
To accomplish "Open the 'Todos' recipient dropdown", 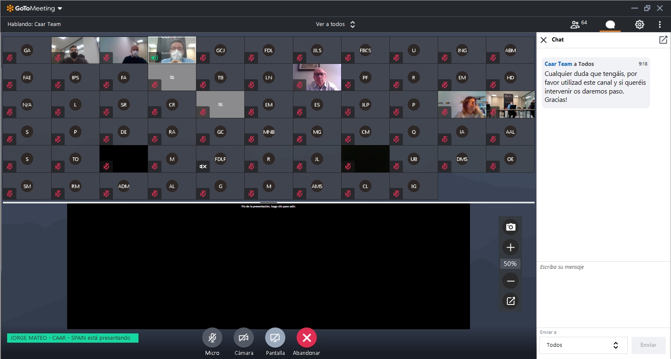I will coord(583,345).
